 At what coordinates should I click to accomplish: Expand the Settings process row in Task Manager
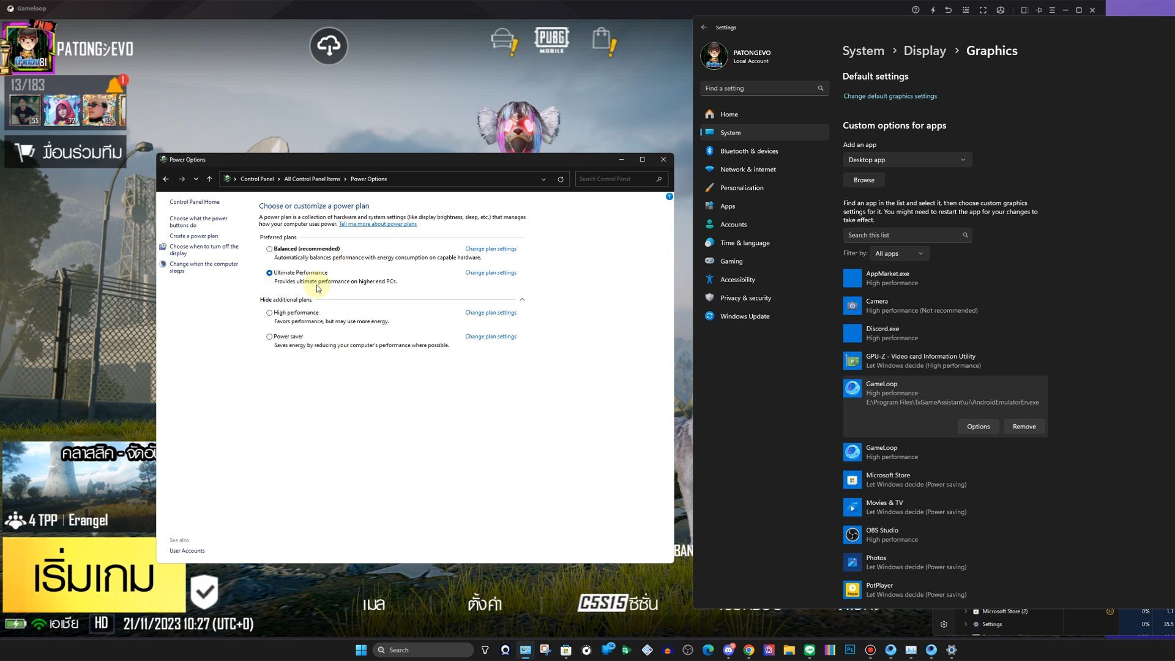click(966, 624)
